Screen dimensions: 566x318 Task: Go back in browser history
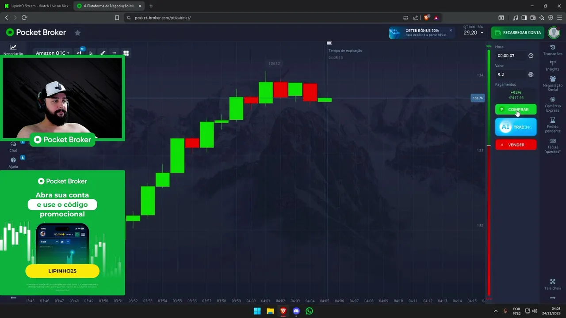[6, 18]
